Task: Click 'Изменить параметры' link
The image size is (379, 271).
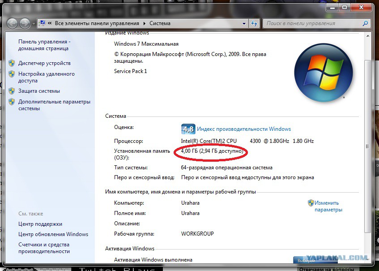Action: tap(328, 206)
